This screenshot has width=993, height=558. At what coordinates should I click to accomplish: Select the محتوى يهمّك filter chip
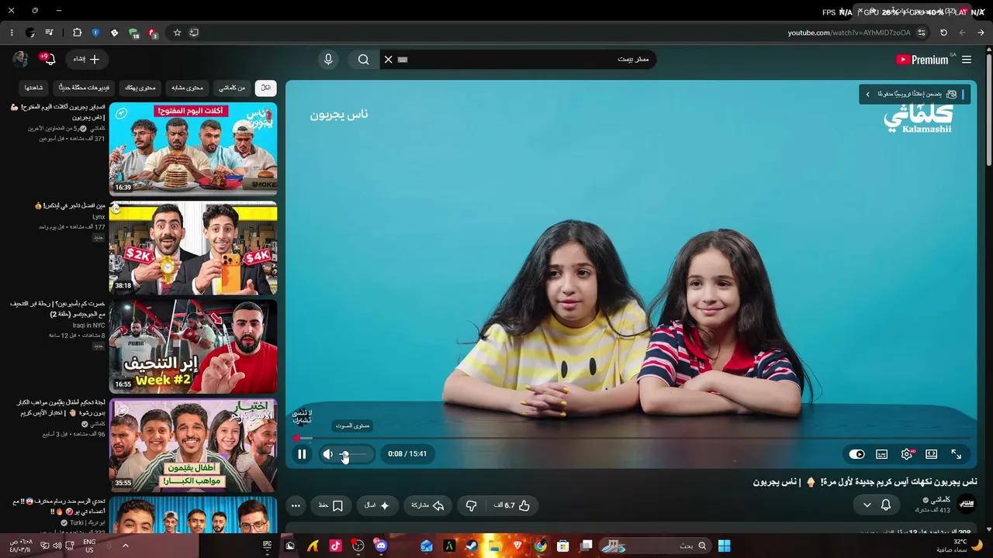tap(140, 88)
